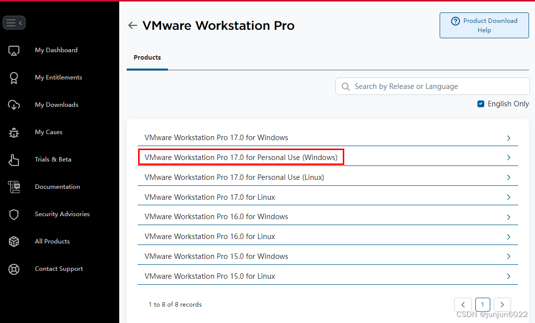
Task: Click the question mark help icon
Action: click(455, 21)
